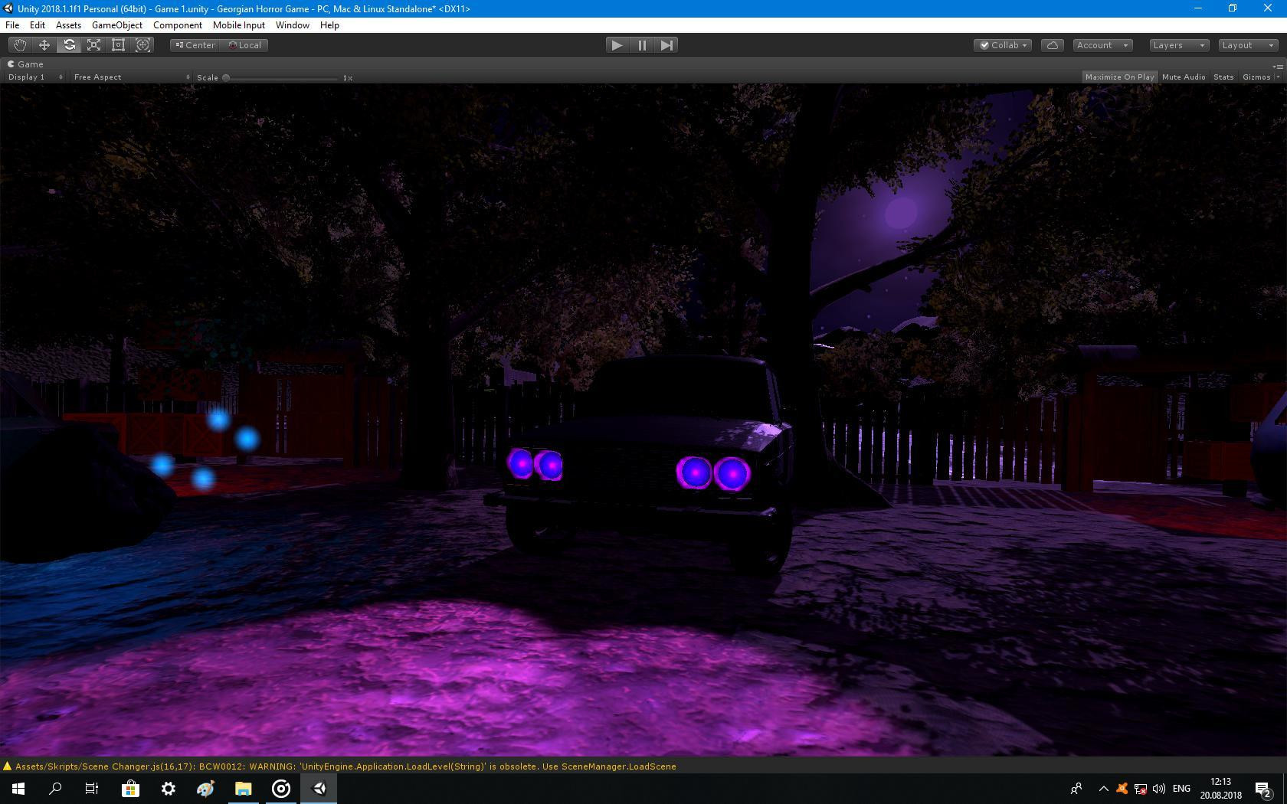Switch to Unity taskbar icon
Viewport: 1287px width, 804px height.
coord(319,789)
